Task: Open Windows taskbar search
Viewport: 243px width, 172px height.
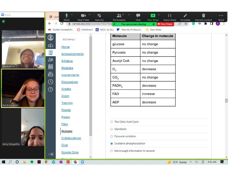Action: [10, 162]
